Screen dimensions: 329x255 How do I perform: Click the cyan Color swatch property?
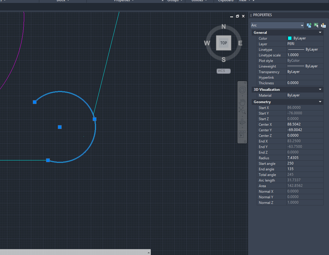tap(290, 38)
